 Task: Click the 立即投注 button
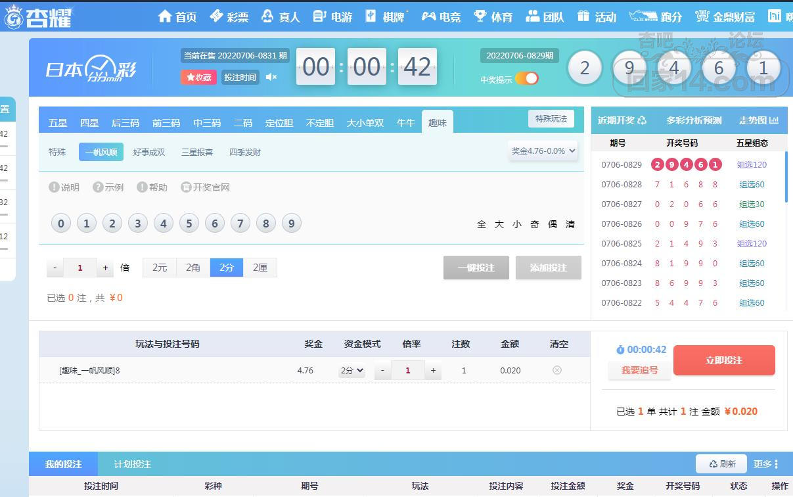pos(724,360)
